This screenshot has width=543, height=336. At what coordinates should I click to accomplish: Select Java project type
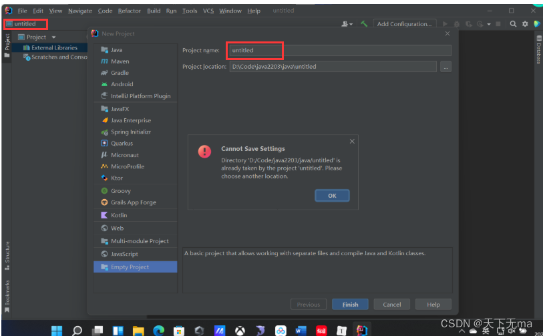click(x=135, y=50)
